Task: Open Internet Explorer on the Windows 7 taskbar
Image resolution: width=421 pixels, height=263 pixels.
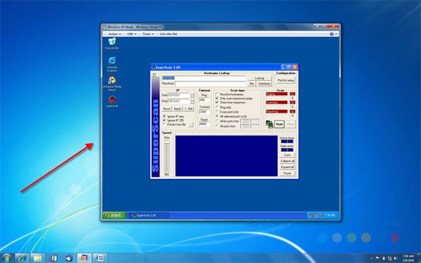Action: [22, 258]
